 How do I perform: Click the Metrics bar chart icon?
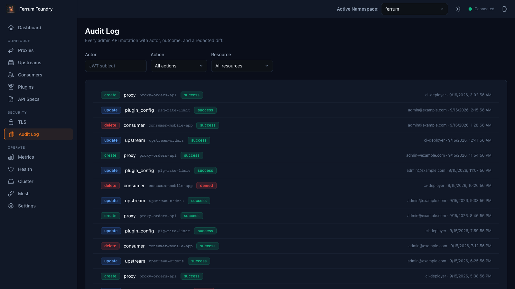11,157
